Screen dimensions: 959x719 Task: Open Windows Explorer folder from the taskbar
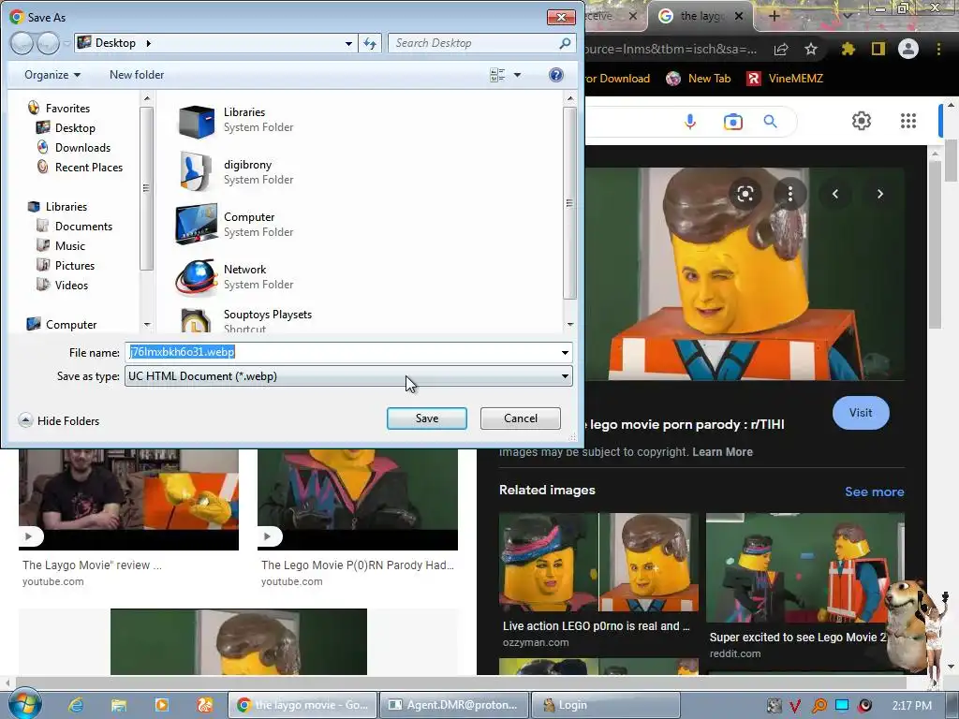(x=119, y=705)
